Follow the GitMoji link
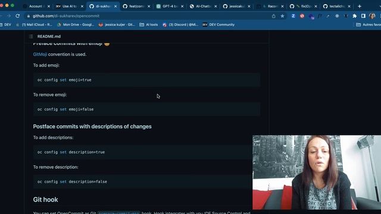 (x=40, y=54)
